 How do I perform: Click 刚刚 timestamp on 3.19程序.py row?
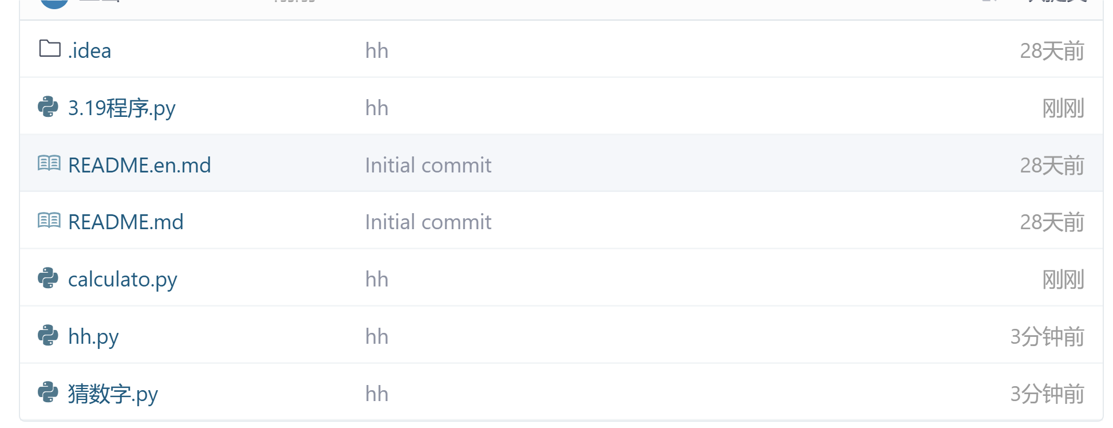tap(1063, 108)
